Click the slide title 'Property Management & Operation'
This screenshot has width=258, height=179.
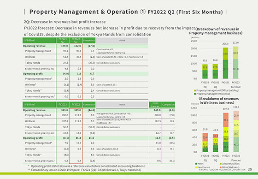coord(83,12)
